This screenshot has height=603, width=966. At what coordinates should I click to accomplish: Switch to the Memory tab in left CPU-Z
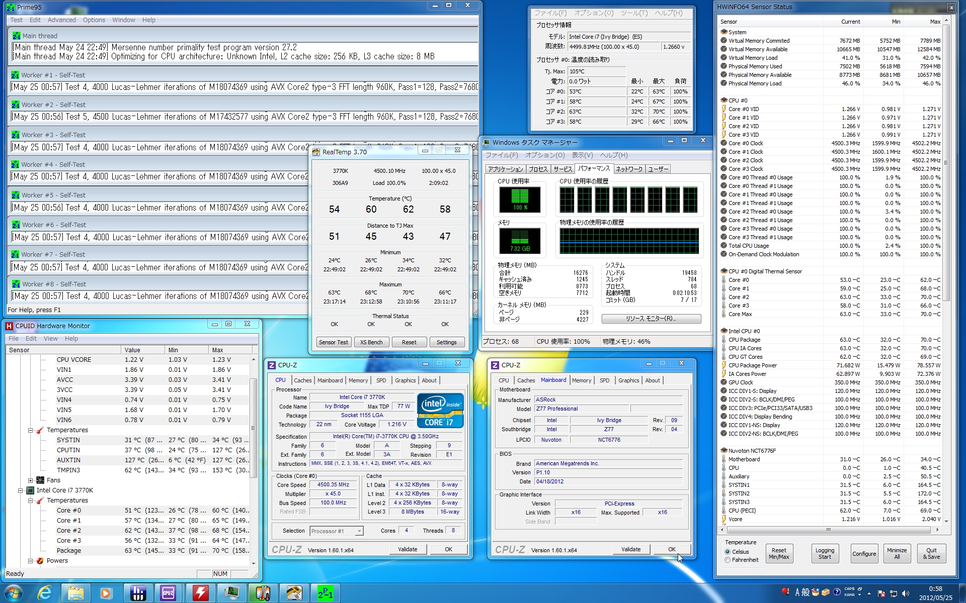[x=358, y=380]
